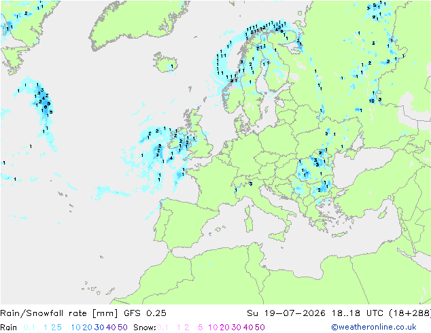Viewport: 431px width, 333px height.
Task: Pick the rain legend value 20
Action: click(88, 328)
